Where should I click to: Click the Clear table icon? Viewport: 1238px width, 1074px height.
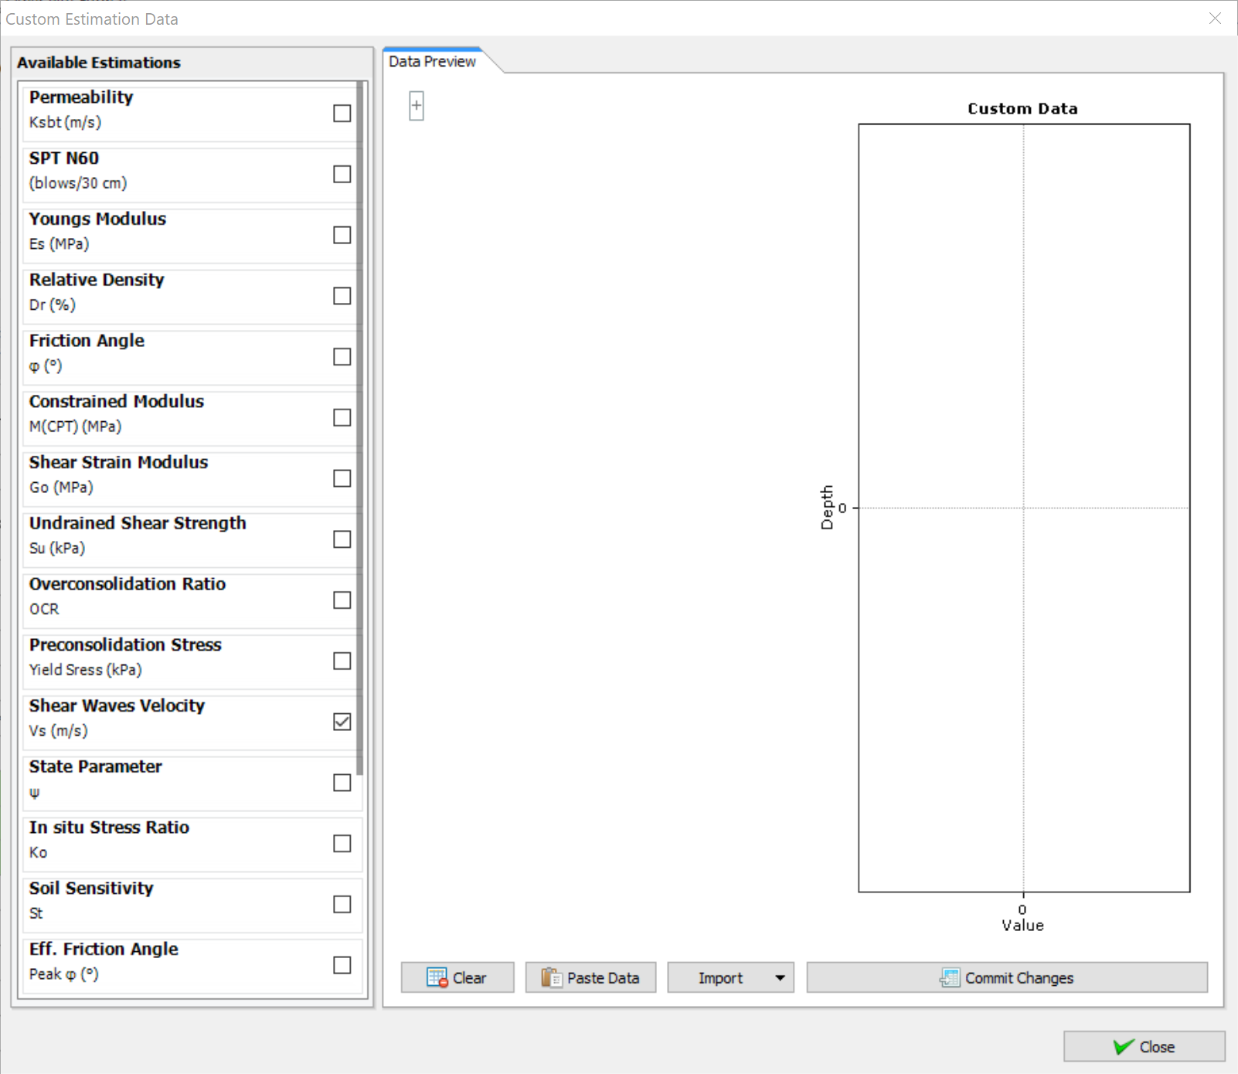437,977
